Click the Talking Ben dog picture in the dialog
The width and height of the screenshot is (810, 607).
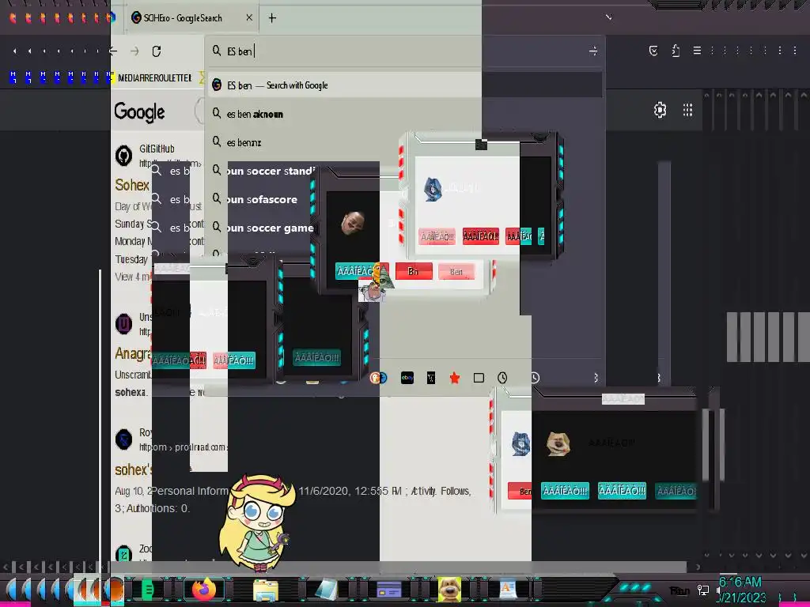558,443
